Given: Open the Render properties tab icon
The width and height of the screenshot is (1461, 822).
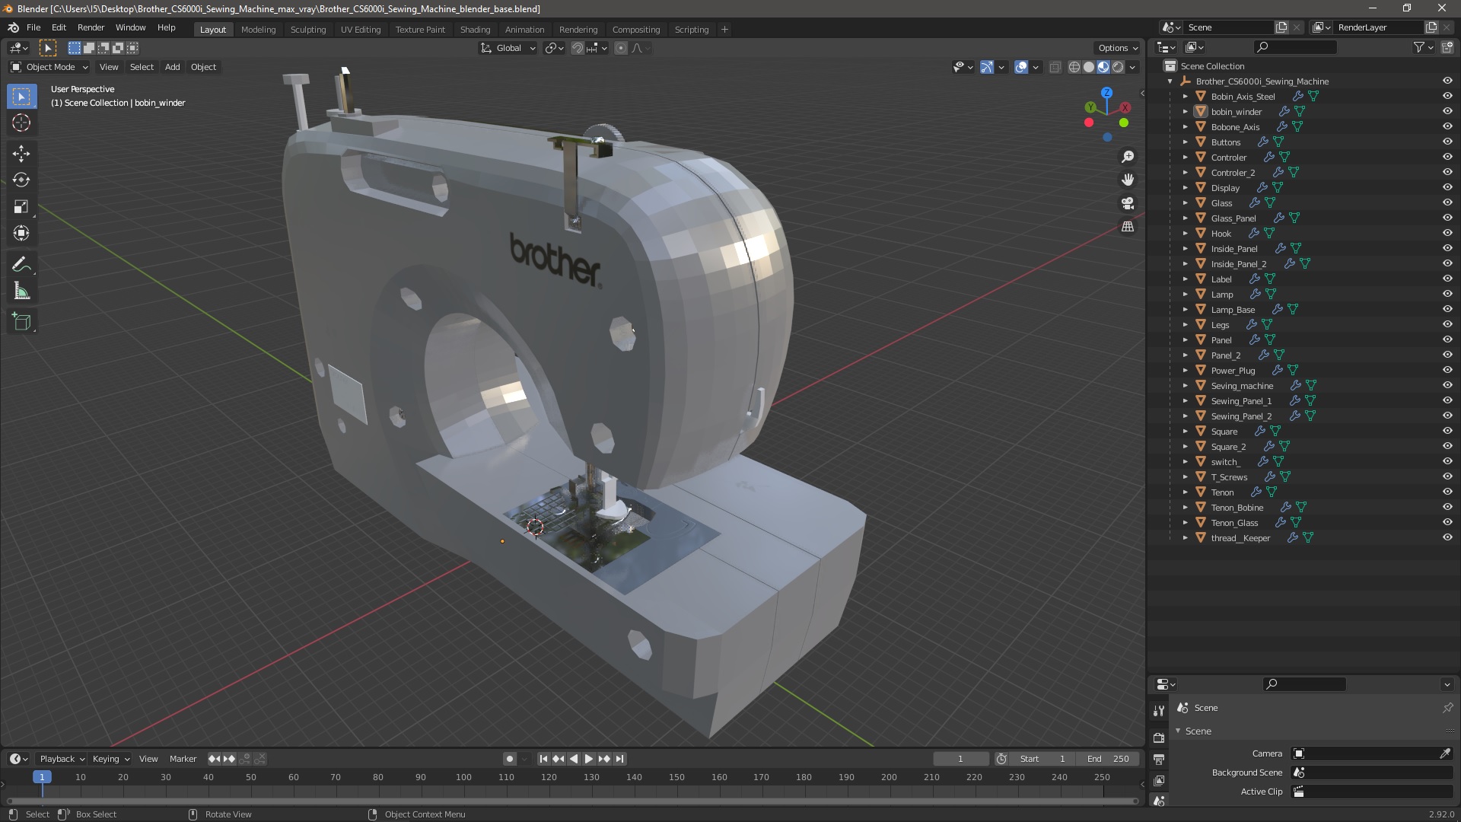Looking at the screenshot, I should [x=1159, y=737].
